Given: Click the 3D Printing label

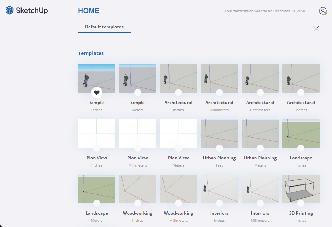Looking at the screenshot, I should (301, 213).
